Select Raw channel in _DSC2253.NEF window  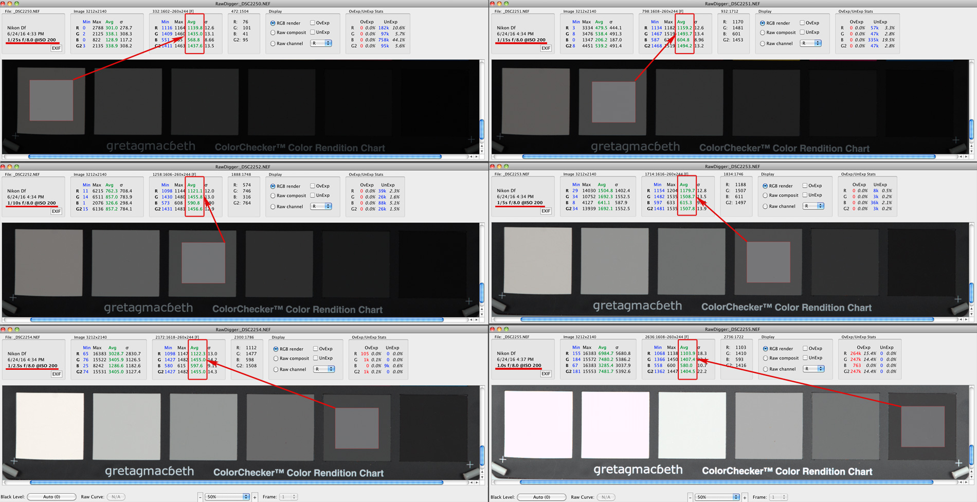[x=765, y=206]
